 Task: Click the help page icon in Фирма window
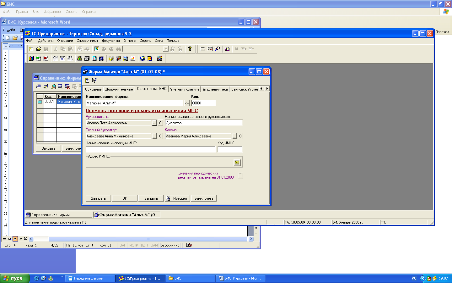(x=87, y=80)
